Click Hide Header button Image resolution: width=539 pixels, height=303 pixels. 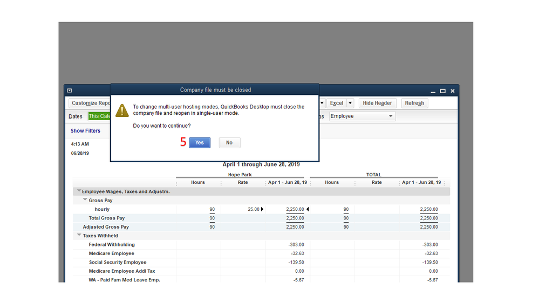(x=377, y=103)
